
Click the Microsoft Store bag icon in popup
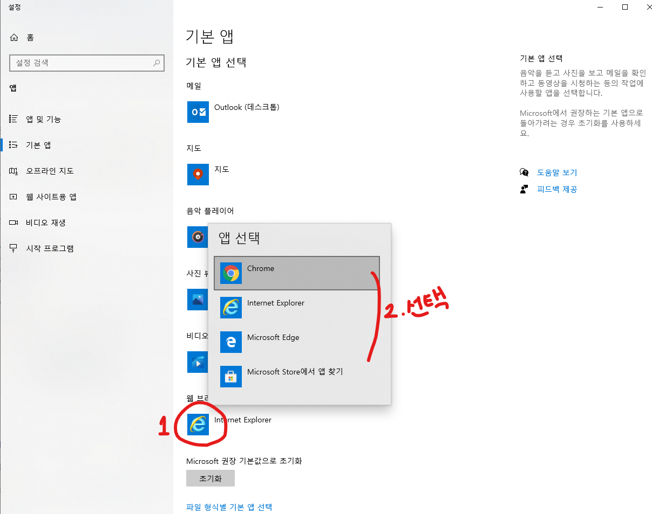click(x=231, y=377)
